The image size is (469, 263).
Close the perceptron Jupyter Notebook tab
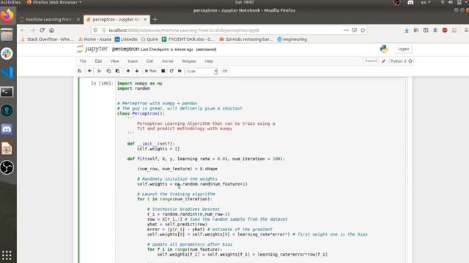(x=145, y=20)
